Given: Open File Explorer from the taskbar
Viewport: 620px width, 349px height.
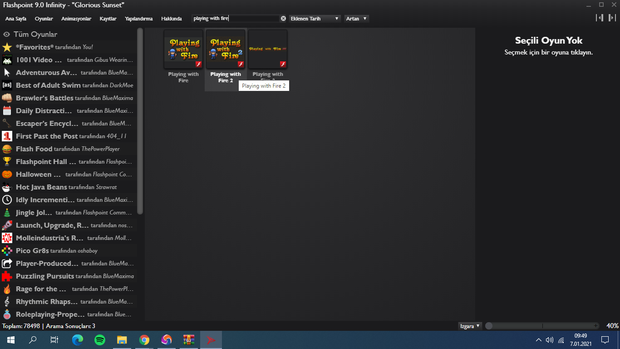Looking at the screenshot, I should coord(122,340).
